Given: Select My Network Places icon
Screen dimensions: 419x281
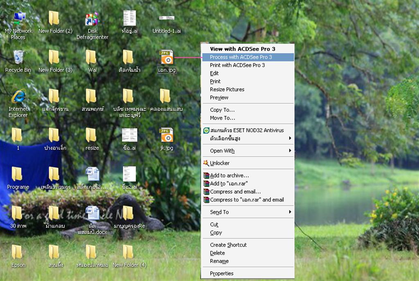Looking at the screenshot, I should (18, 19).
